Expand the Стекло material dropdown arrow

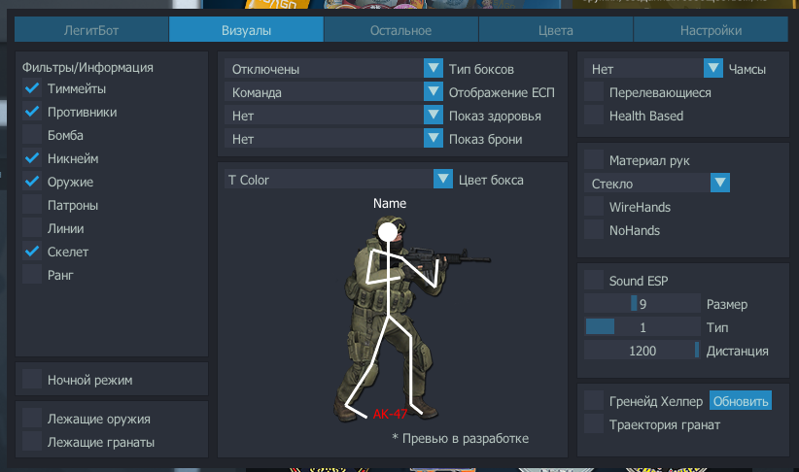720,183
